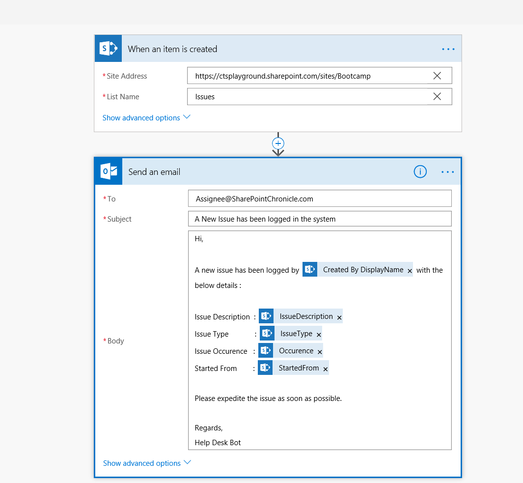This screenshot has height=483, width=523.
Task: Click the SharePoint trigger icon
Action: click(x=109, y=49)
